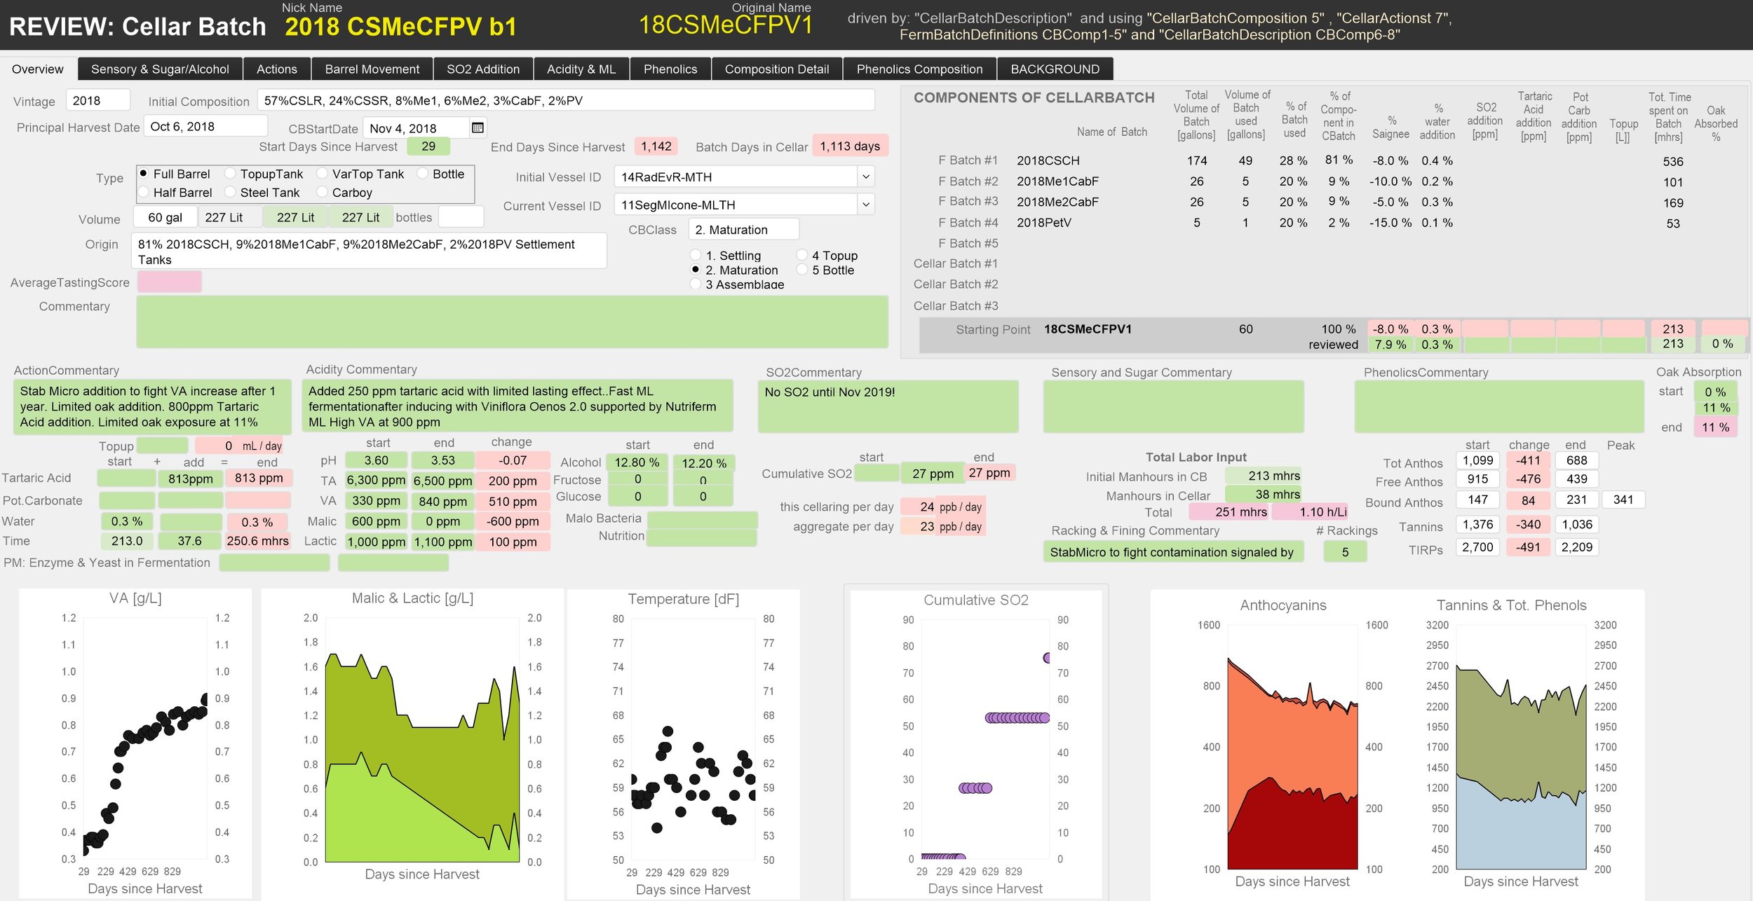
Task: Select the 1. Settling class radio
Action: pos(696,255)
